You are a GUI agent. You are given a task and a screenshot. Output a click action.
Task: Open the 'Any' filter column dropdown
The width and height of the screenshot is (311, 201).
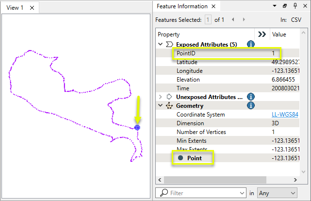(x=278, y=193)
